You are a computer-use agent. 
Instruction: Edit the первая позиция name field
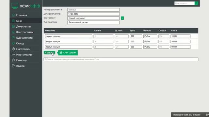[69, 36]
